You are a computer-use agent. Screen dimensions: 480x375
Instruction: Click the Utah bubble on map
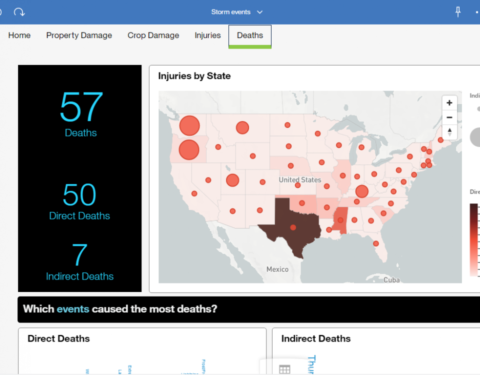[x=232, y=180]
